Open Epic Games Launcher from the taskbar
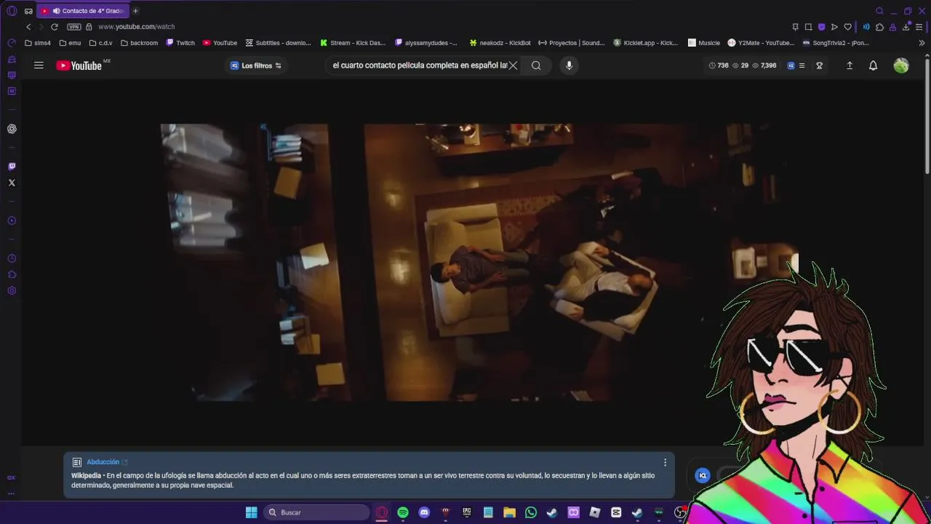 click(467, 512)
